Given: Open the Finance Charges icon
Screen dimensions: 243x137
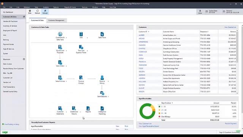Looking at the screenshot, I should (x=81, y=78).
